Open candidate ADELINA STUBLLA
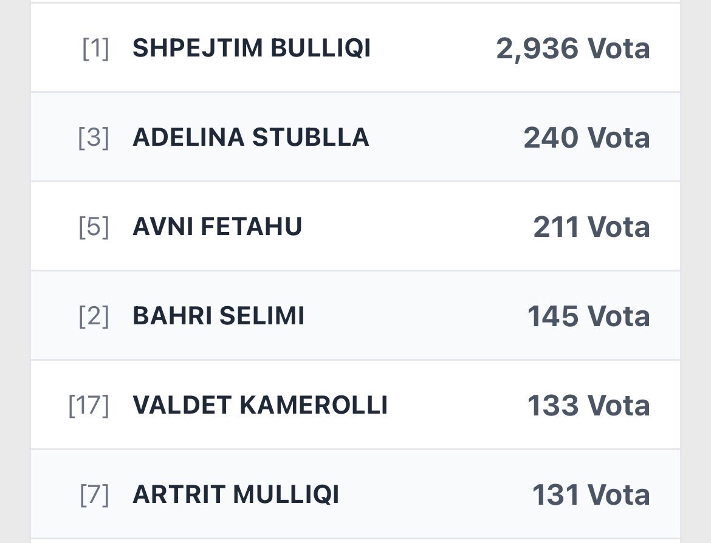The width and height of the screenshot is (711, 543). [x=250, y=138]
